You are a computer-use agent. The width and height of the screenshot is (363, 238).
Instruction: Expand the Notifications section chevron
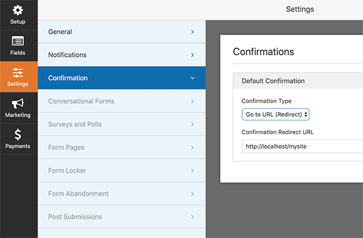(192, 55)
